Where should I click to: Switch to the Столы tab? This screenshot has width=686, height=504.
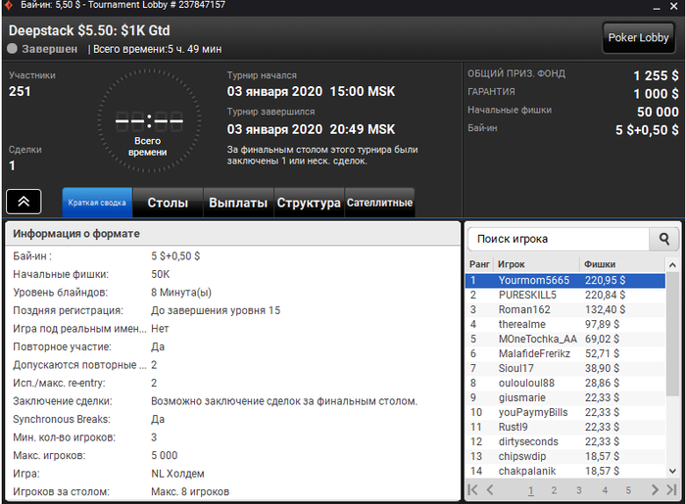point(168,203)
